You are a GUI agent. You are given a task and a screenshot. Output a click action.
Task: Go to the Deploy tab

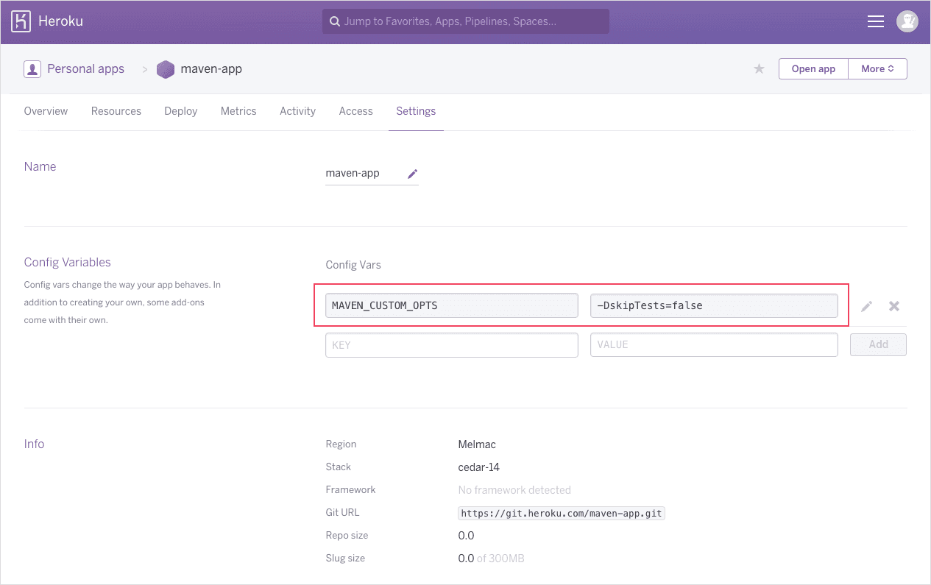180,111
